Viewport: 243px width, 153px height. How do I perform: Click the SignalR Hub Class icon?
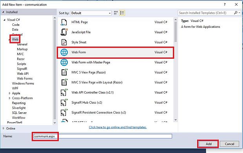tap(64, 103)
